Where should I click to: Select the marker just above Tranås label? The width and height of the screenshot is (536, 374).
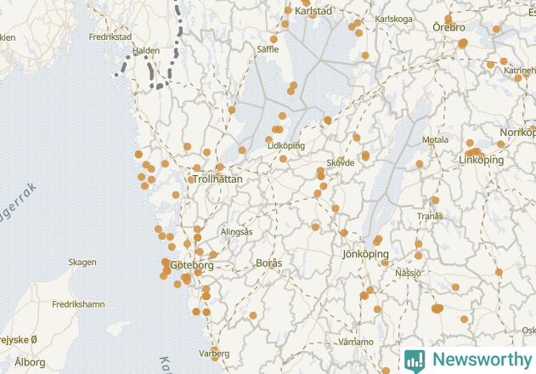click(435, 201)
